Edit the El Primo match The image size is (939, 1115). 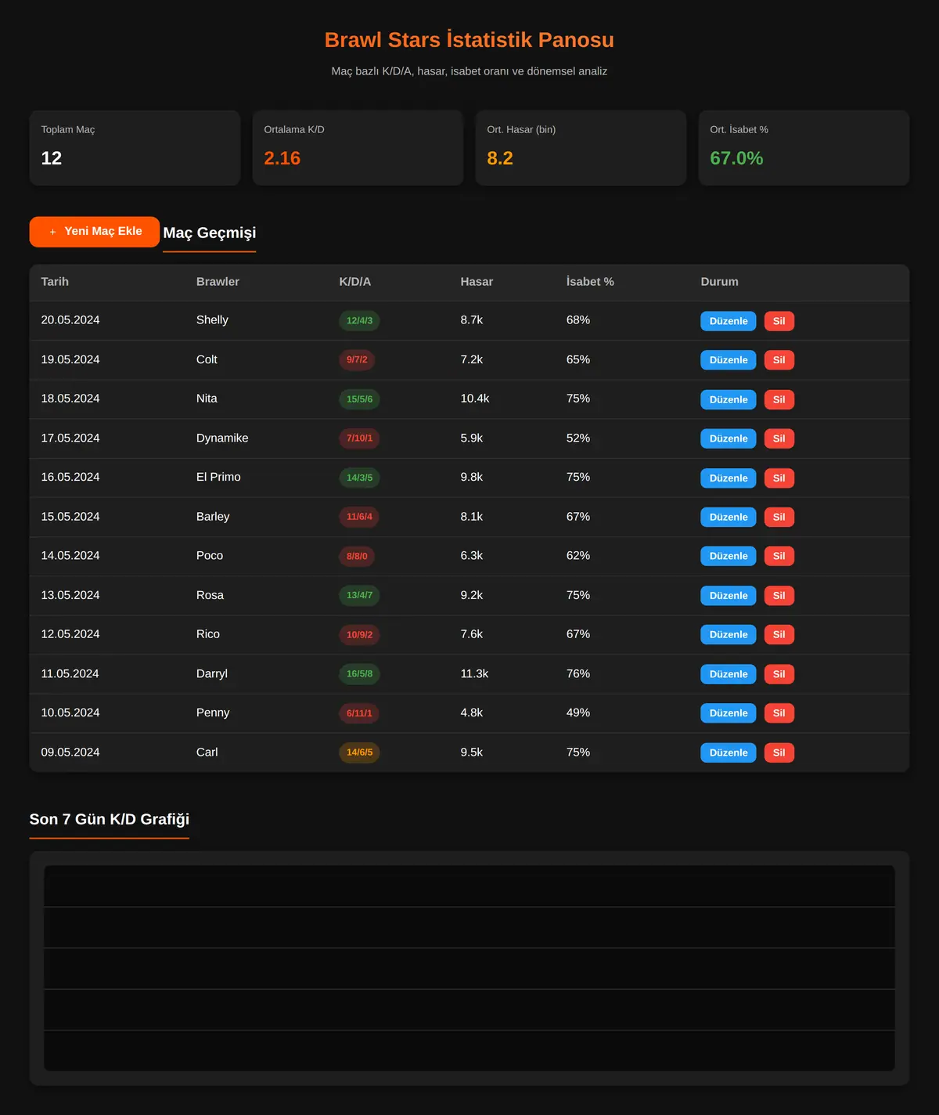[729, 478]
